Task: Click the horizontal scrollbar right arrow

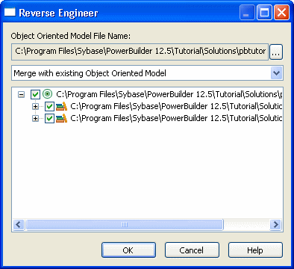Action: 275,224
